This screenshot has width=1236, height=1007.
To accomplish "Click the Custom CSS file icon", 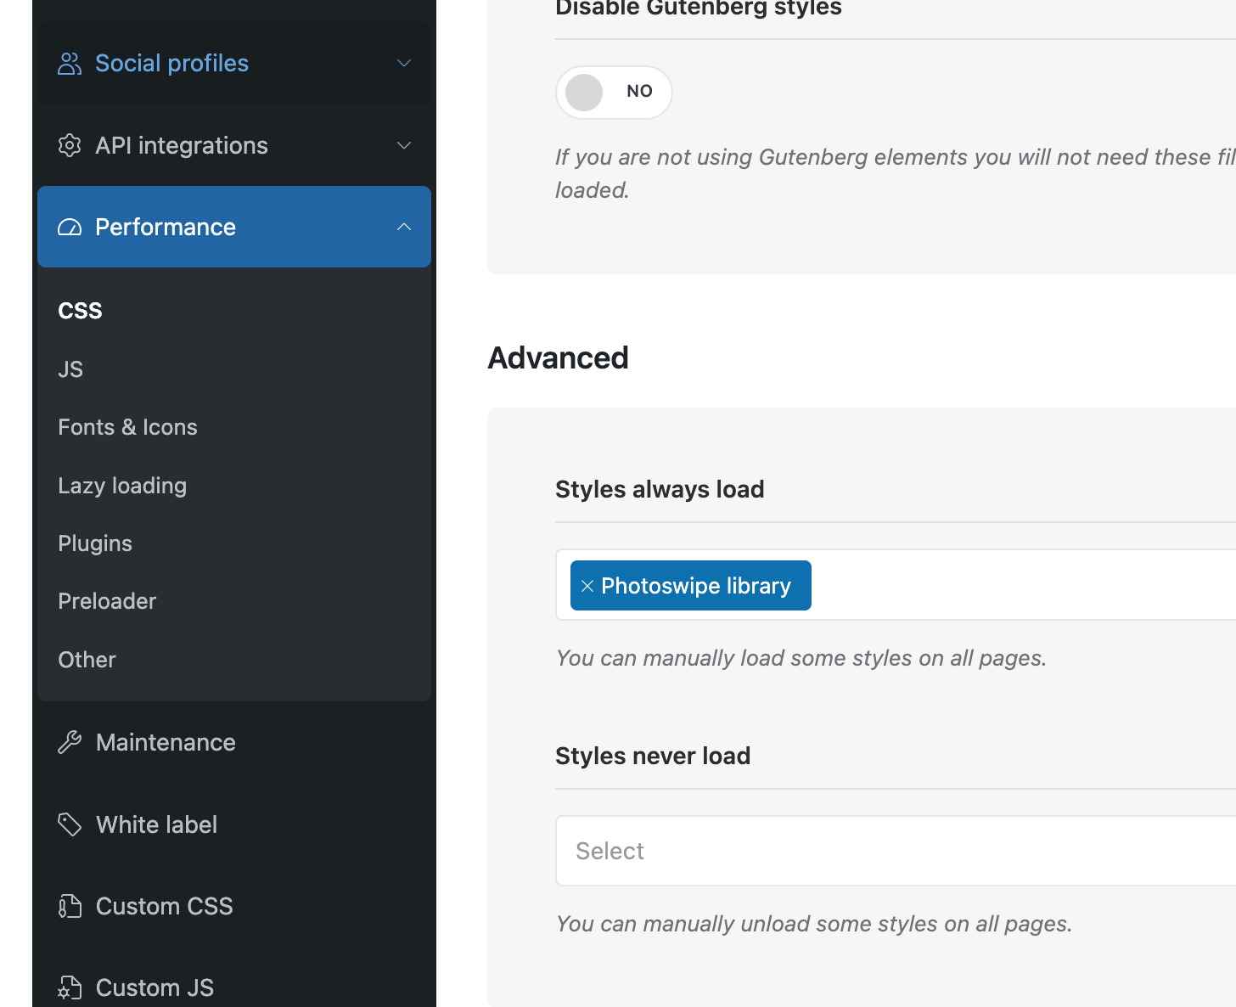I will coord(70,907).
